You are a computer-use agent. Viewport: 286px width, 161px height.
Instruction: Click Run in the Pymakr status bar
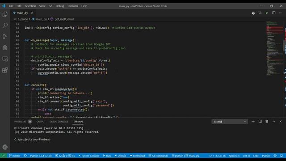pos(107,156)
